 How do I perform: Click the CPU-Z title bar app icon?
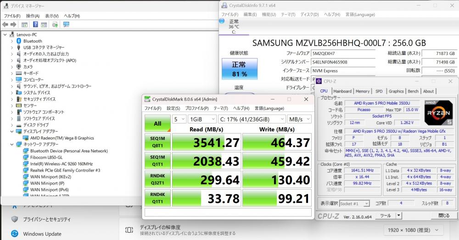point(319,81)
